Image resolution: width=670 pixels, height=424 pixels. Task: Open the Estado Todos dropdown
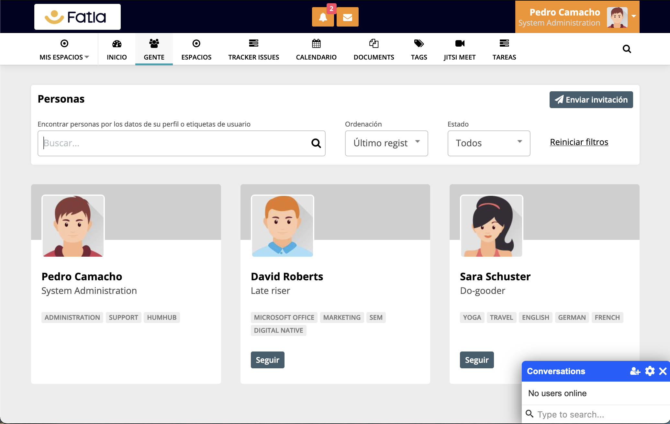click(x=488, y=143)
